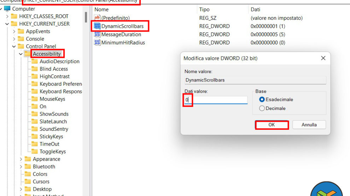Select the Keyboard Preference key
The height and width of the screenshot is (196, 350).
pyautogui.click(x=61, y=84)
